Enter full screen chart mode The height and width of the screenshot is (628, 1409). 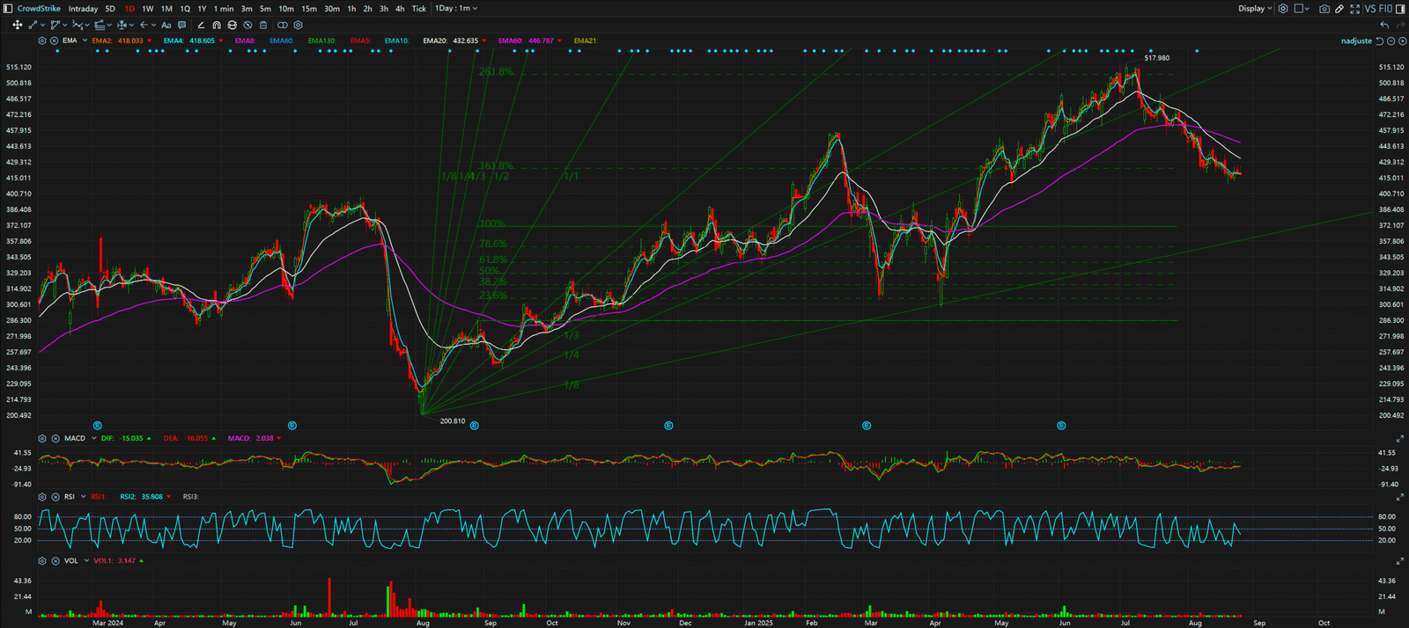pyautogui.click(x=1354, y=9)
